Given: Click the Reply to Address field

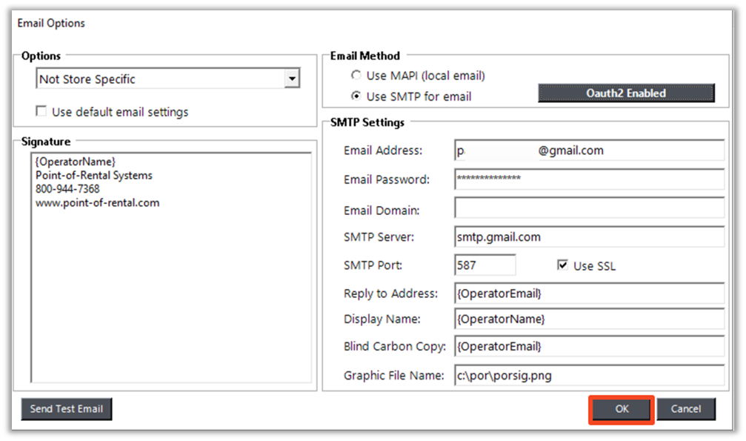Looking at the screenshot, I should [x=589, y=294].
